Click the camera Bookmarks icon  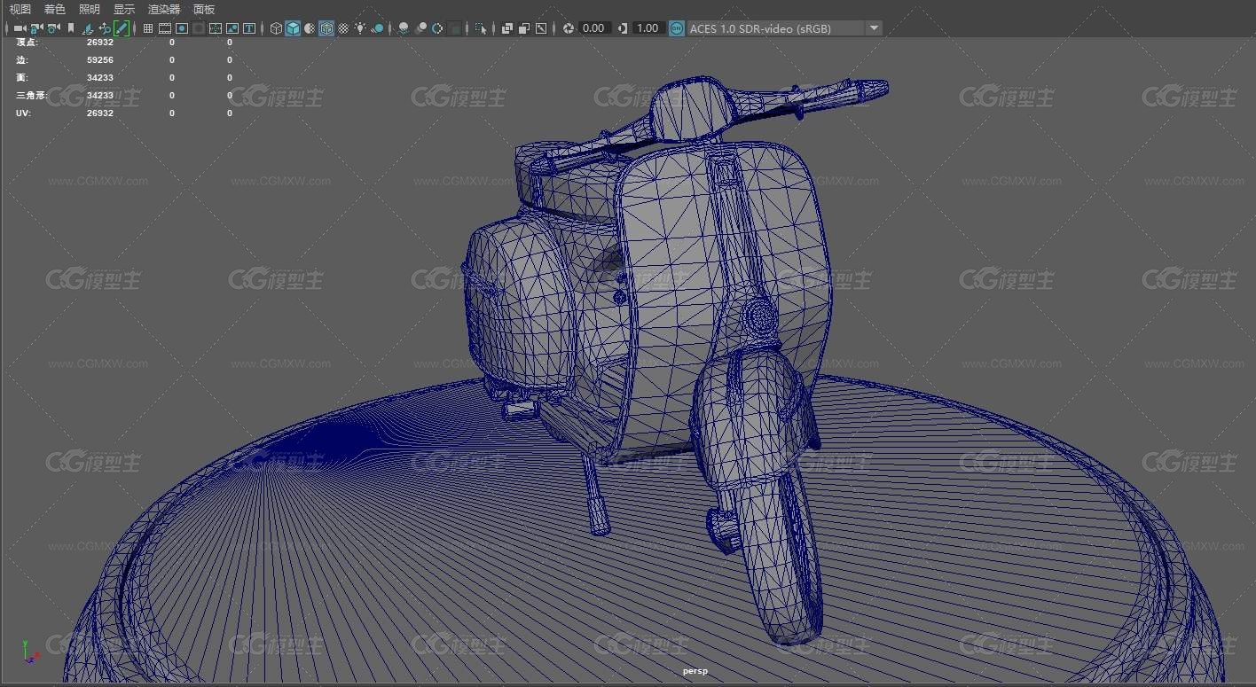pos(71,28)
